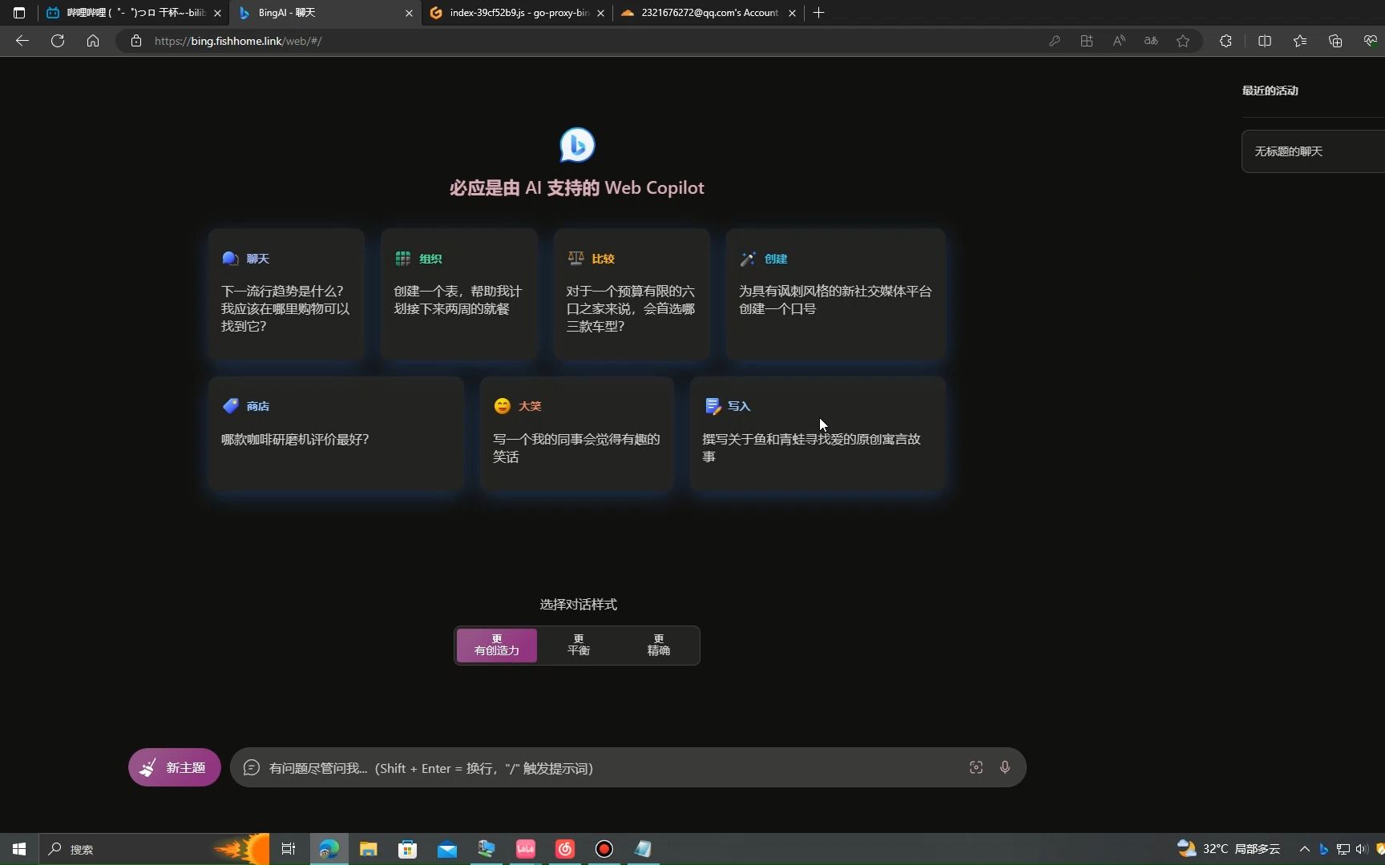Open browser essentials heart icon
The image size is (1385, 865).
[1371, 41]
